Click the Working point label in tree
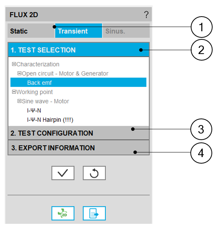This screenshot has width=223, height=230. click(35, 92)
